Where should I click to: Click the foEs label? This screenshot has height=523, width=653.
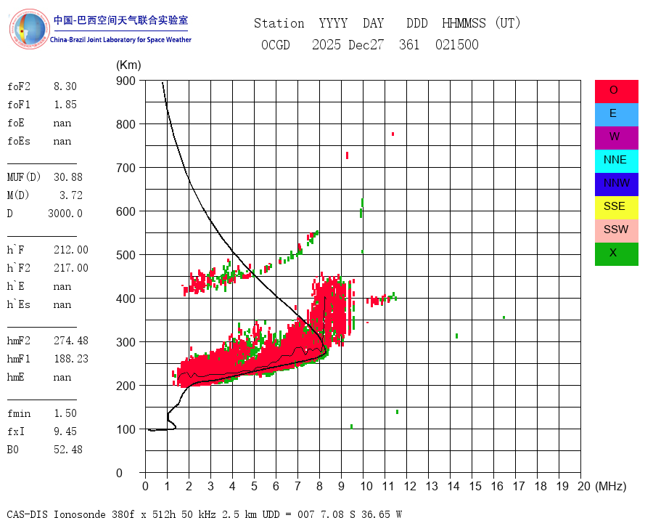tap(19, 141)
